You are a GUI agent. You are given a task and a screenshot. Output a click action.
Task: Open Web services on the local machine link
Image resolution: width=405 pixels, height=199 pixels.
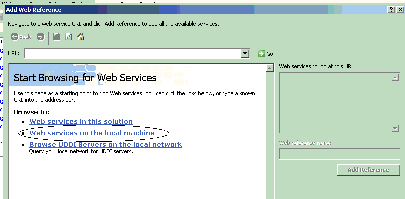92,133
